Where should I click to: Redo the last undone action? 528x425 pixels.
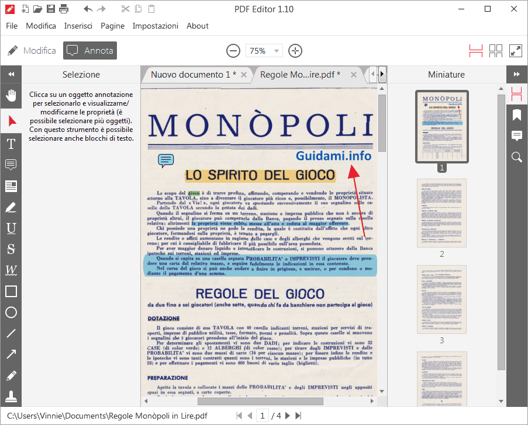pyautogui.click(x=101, y=9)
